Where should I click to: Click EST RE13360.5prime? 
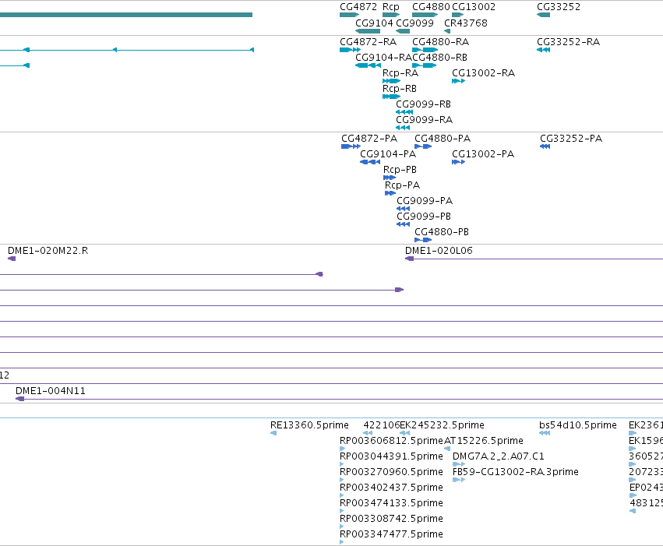tap(309, 425)
